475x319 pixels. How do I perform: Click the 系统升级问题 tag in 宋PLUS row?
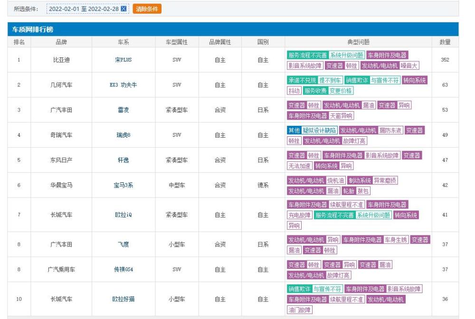tap(347, 55)
